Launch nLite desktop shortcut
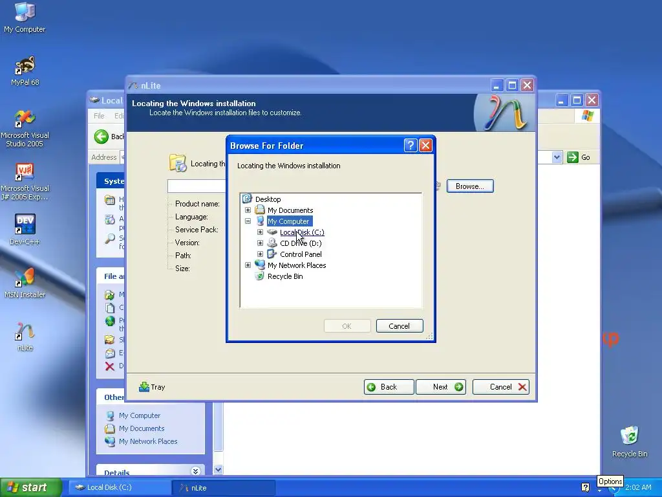The image size is (662, 497). tap(25, 337)
